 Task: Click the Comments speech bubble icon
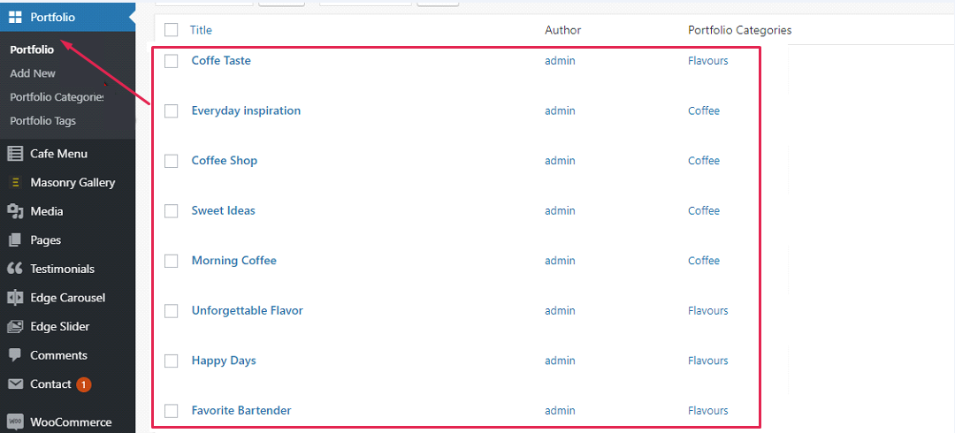[x=15, y=355]
